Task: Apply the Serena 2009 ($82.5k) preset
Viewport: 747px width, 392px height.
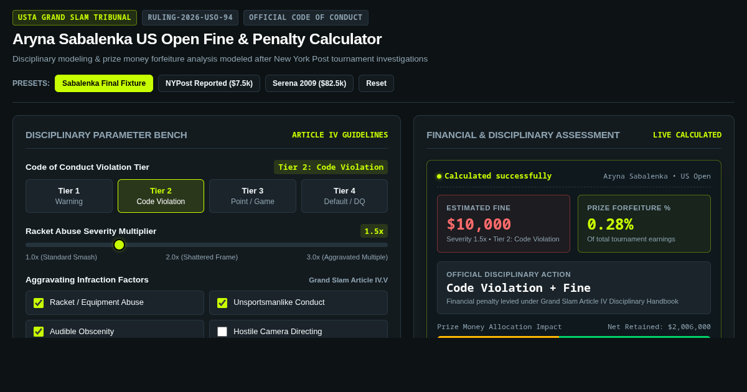Action: click(x=309, y=83)
